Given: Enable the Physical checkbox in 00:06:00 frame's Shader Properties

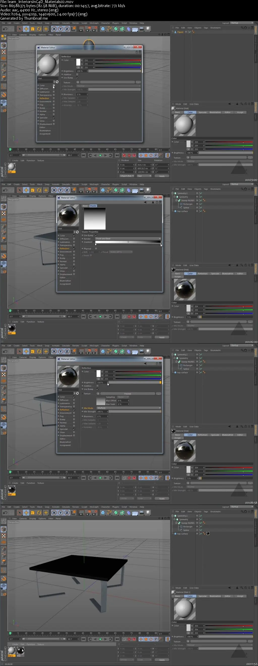Looking at the screenshot, I should coord(96,248).
